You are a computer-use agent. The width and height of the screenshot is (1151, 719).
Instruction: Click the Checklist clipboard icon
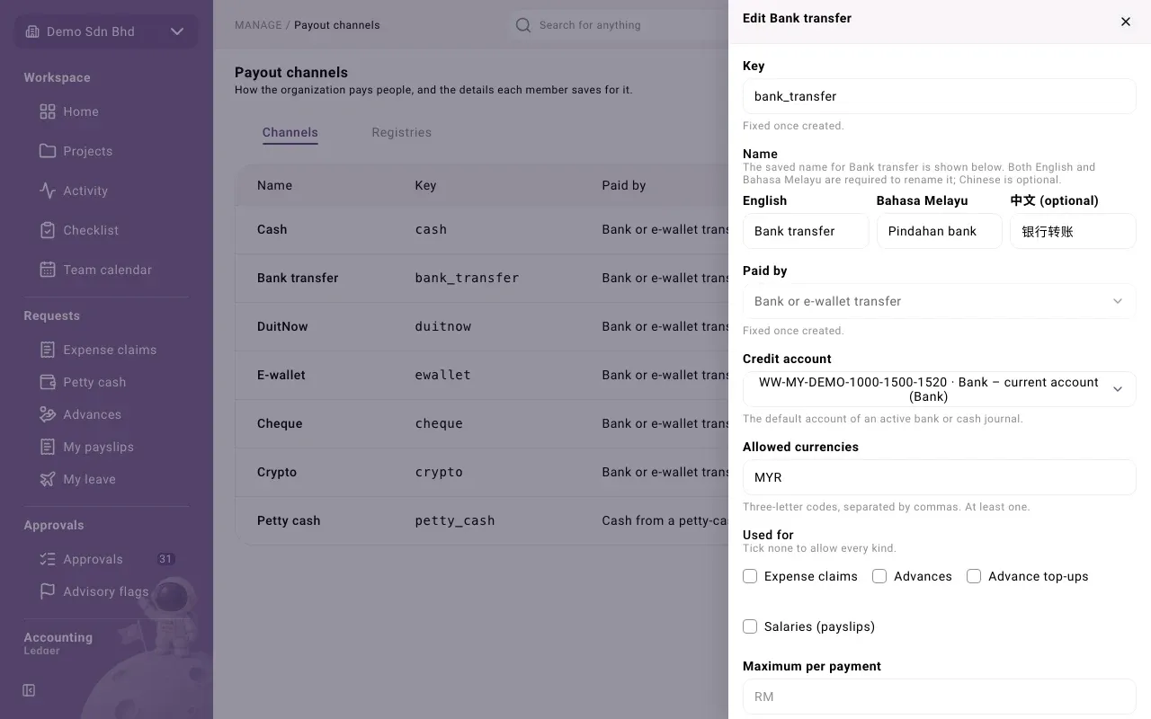[48, 230]
